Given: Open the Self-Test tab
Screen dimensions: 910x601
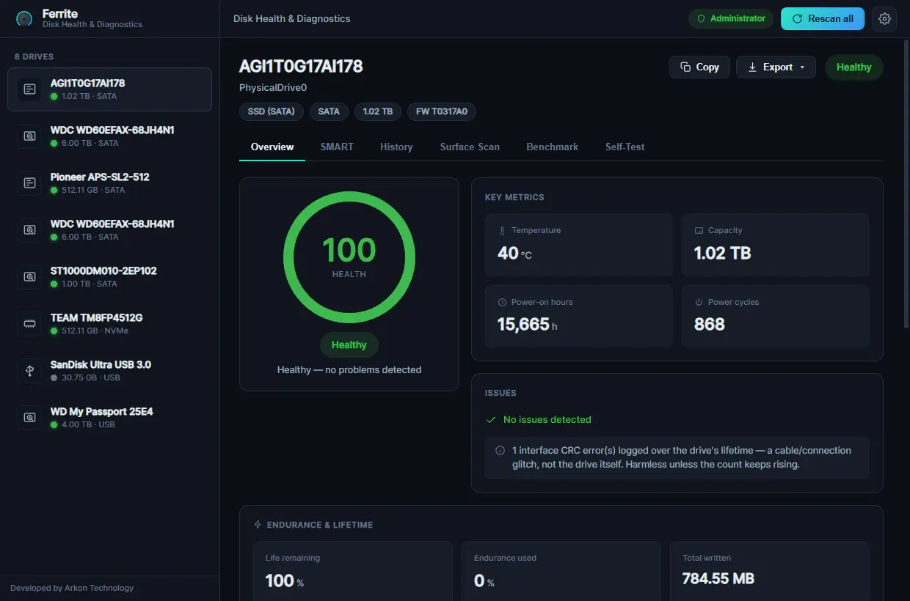Looking at the screenshot, I should tap(625, 147).
